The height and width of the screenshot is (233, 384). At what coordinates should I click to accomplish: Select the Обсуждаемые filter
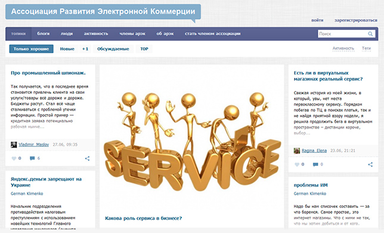pos(113,49)
